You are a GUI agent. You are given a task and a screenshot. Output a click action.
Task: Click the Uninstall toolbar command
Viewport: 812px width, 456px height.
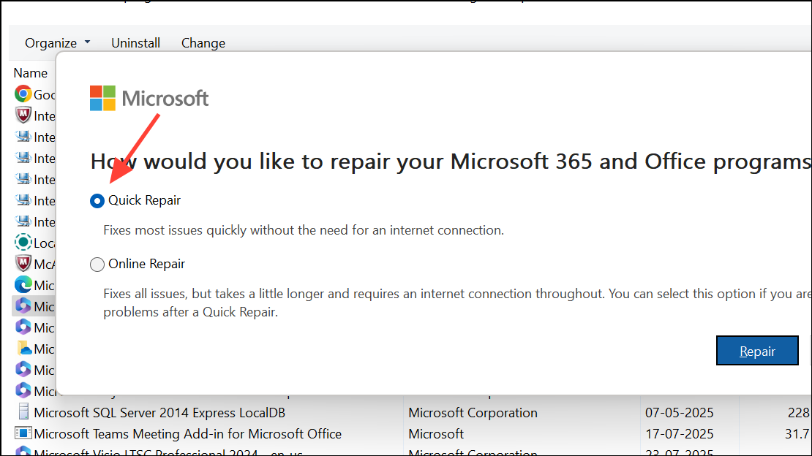[135, 43]
